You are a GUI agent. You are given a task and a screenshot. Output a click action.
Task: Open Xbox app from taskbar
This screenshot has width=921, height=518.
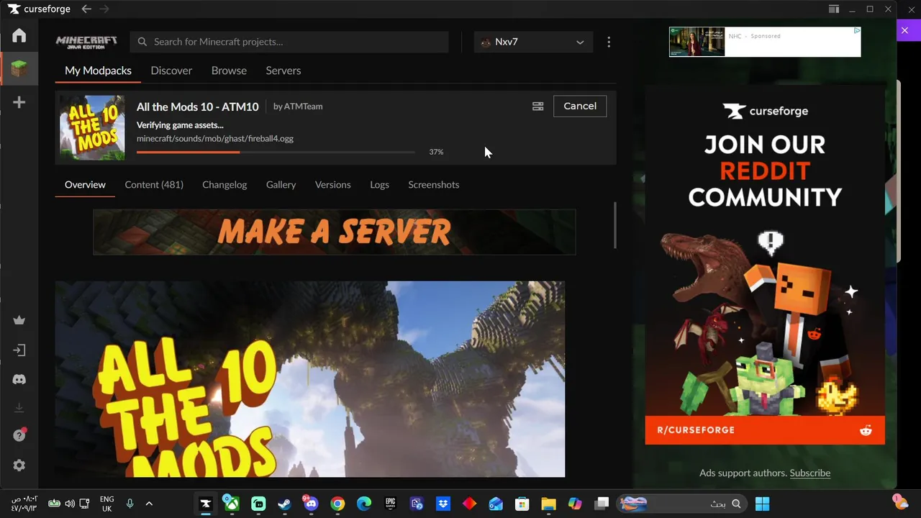tap(232, 504)
